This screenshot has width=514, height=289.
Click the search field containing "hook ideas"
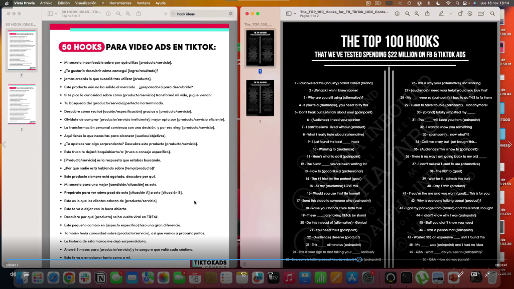pos(202,14)
